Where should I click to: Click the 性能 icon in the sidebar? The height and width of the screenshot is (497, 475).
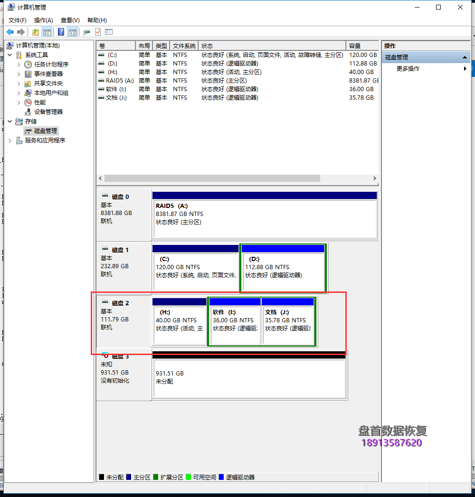coord(27,102)
